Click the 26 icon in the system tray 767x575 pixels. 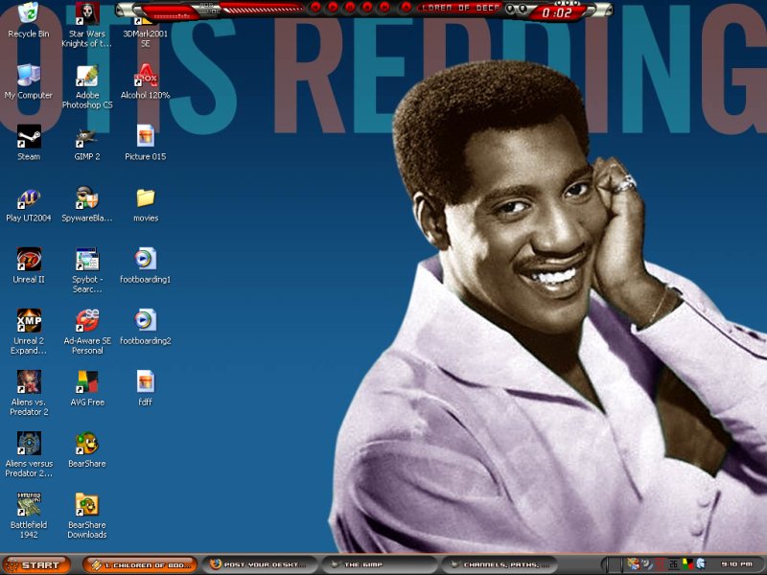click(x=674, y=564)
